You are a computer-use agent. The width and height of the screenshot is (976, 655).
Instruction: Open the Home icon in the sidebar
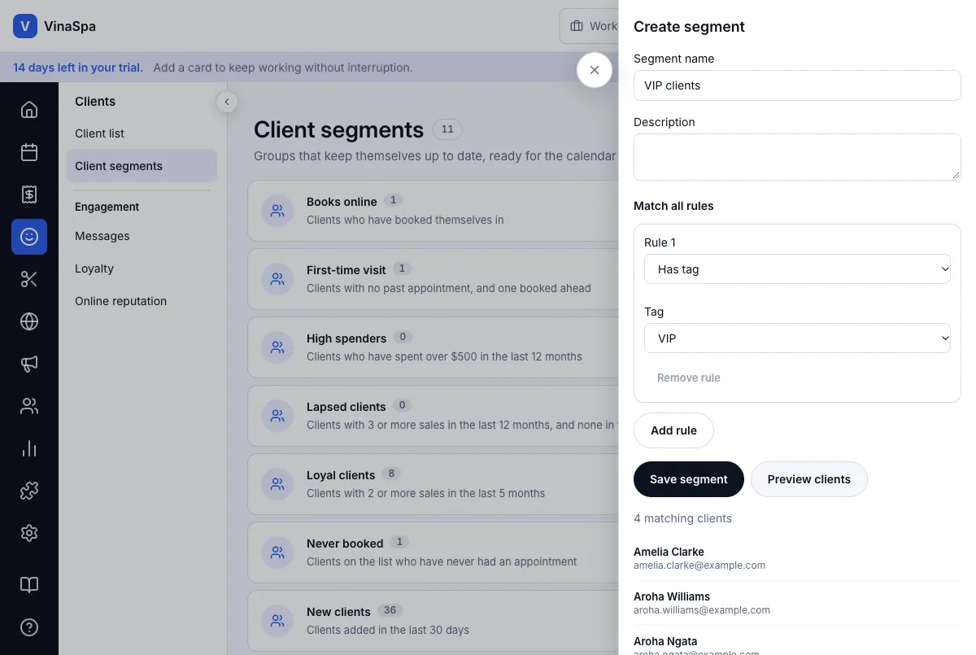tap(29, 110)
